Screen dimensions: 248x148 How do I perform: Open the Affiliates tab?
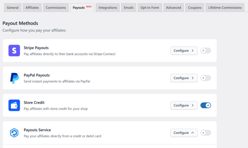32,7
